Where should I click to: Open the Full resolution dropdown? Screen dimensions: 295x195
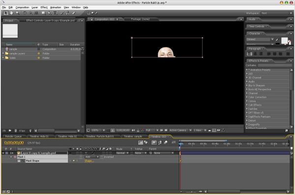[x=152, y=130]
